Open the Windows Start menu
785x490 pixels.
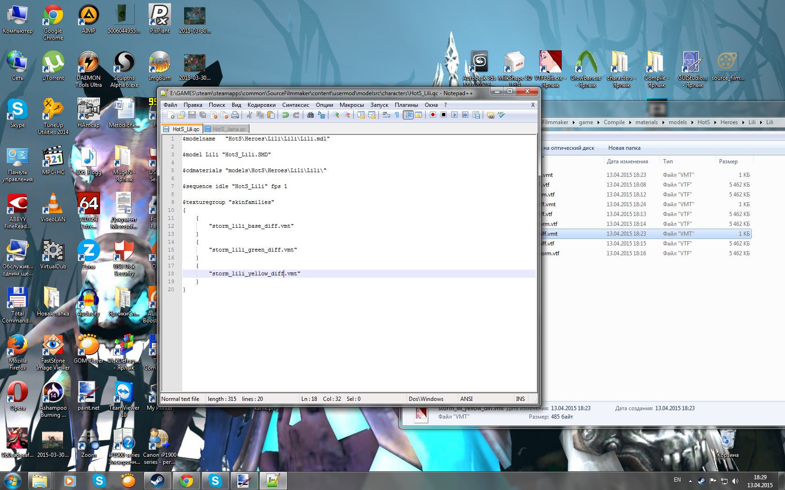pos(12,480)
